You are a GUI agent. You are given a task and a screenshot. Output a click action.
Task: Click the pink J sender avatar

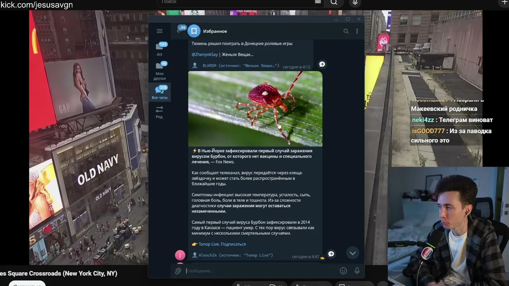pos(180,255)
